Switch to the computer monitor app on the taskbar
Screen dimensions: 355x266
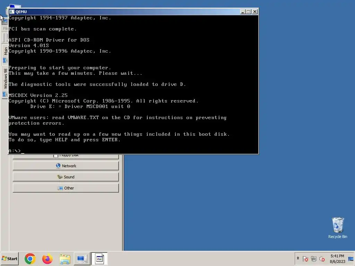(82, 258)
